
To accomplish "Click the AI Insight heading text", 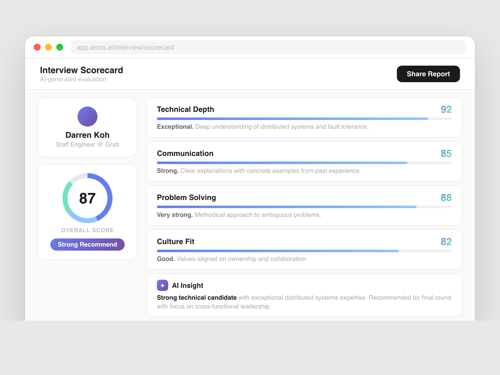I will pyautogui.click(x=187, y=285).
